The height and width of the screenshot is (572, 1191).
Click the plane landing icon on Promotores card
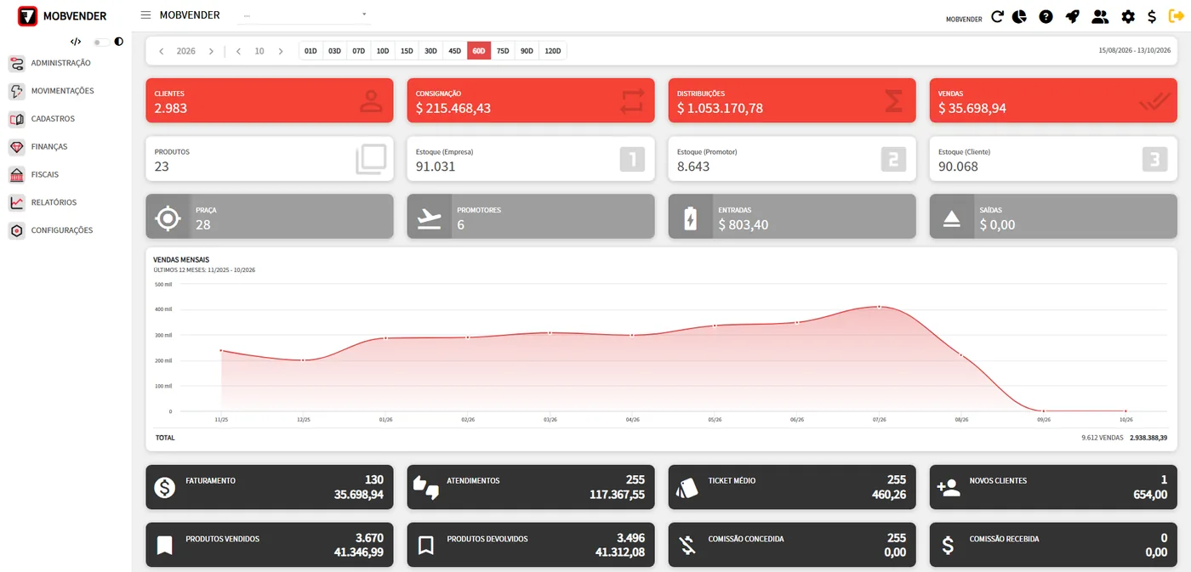pos(429,218)
